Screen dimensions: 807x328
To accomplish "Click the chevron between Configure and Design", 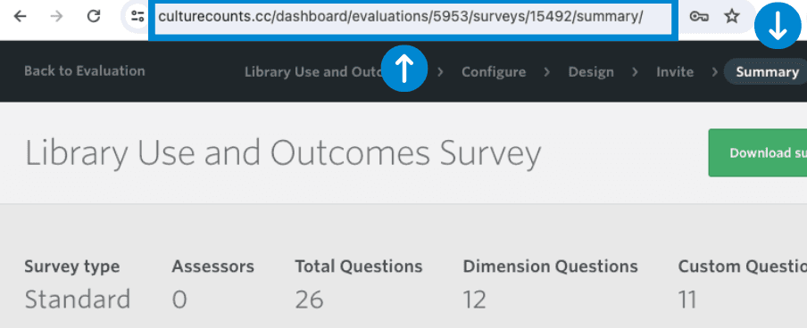I will coord(546,72).
